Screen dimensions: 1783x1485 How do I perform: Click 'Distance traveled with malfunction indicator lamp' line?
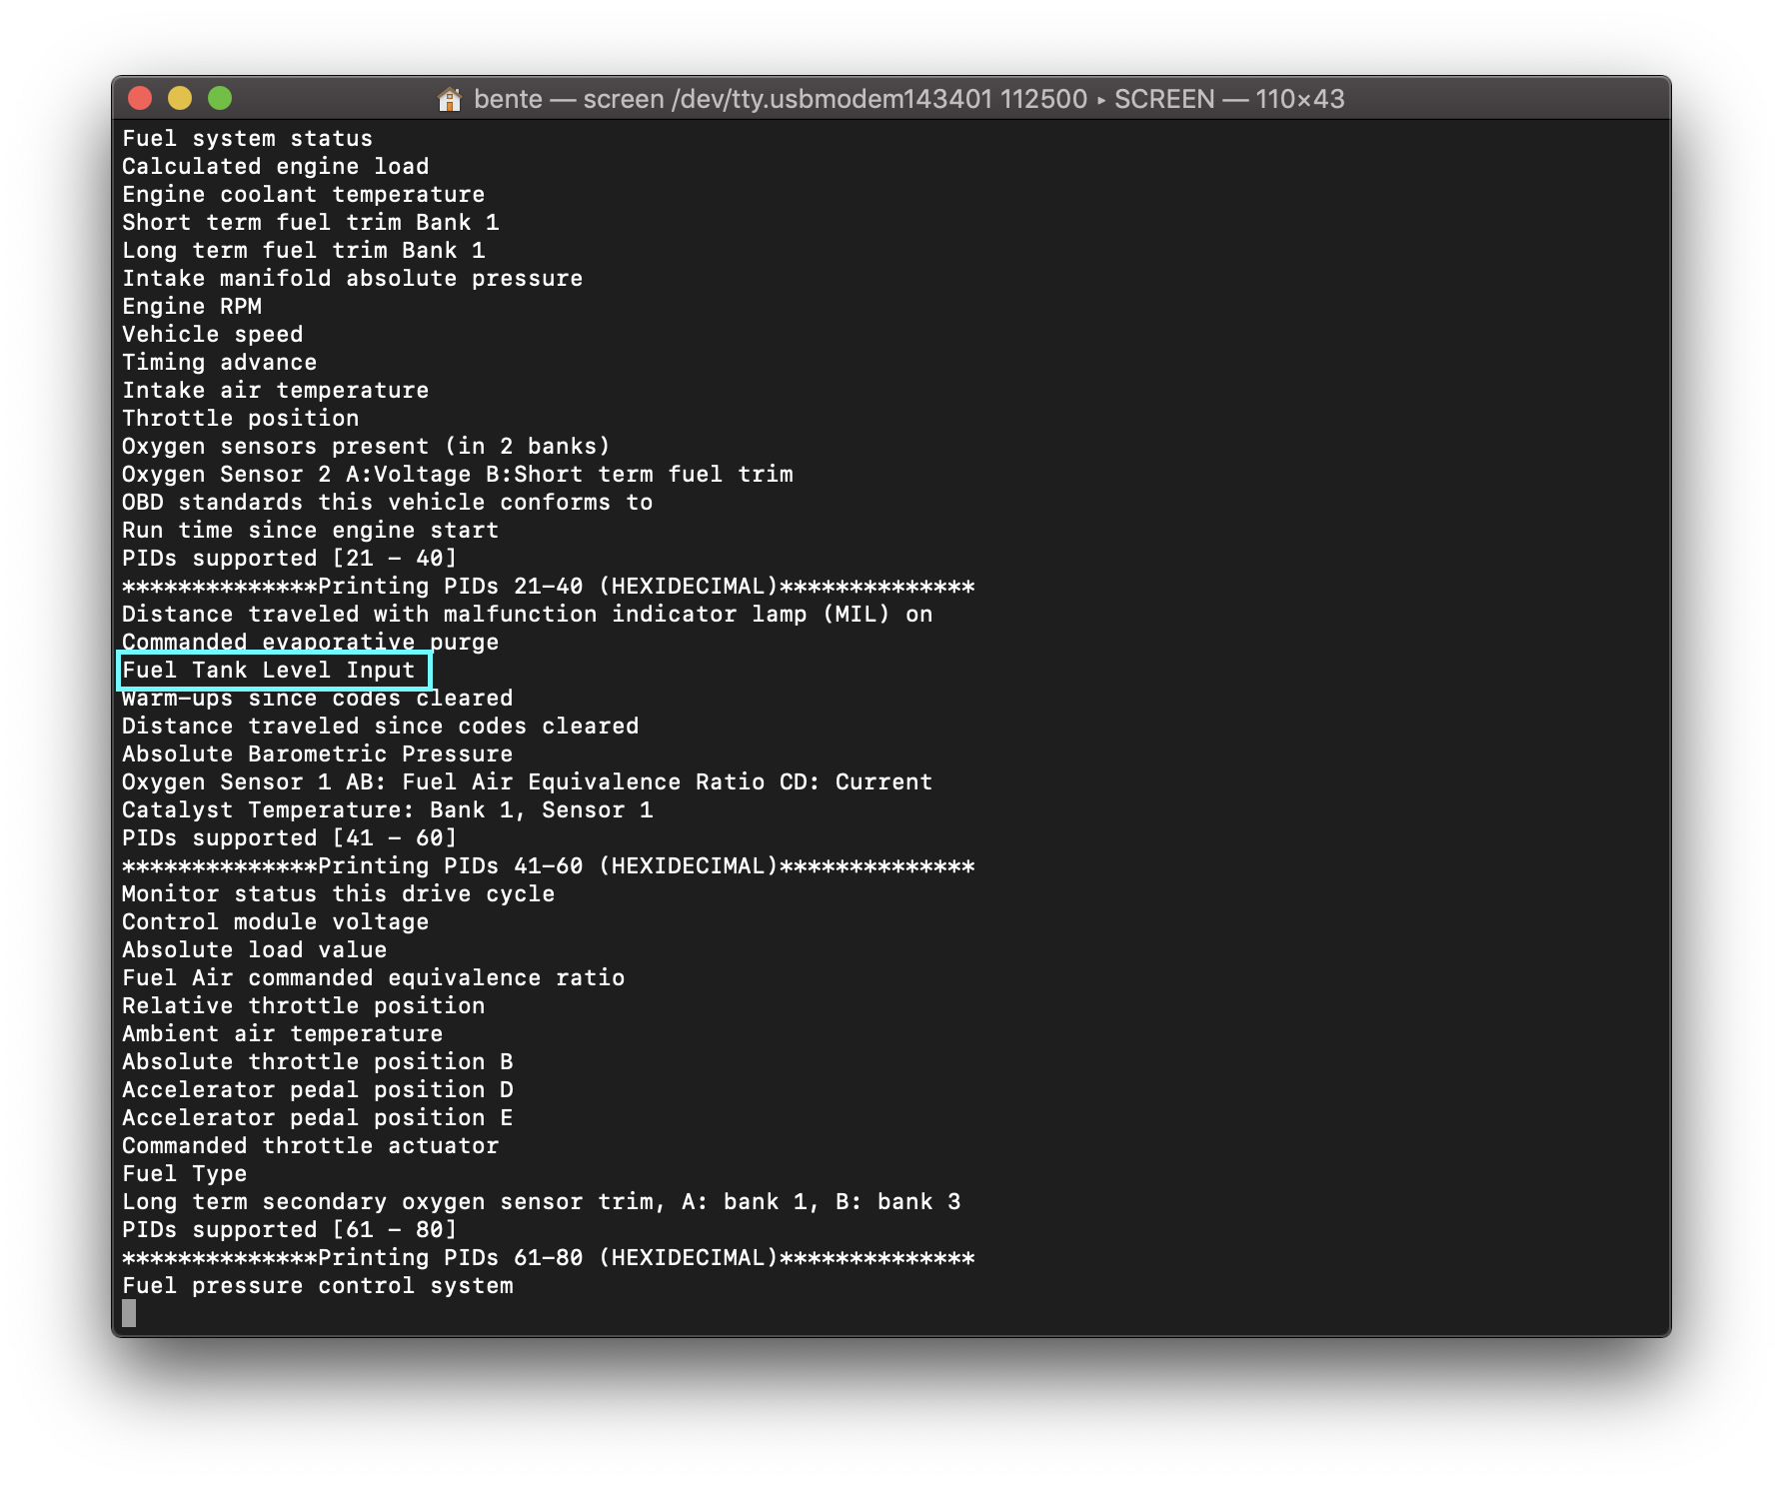point(527,615)
